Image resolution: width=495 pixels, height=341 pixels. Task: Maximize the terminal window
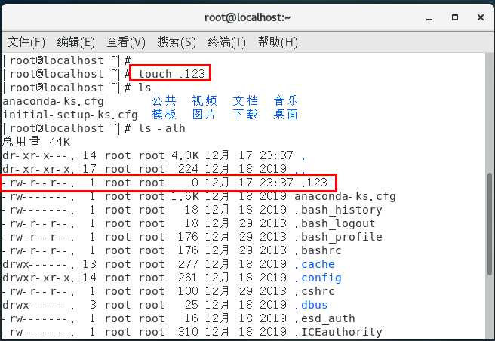(454, 17)
